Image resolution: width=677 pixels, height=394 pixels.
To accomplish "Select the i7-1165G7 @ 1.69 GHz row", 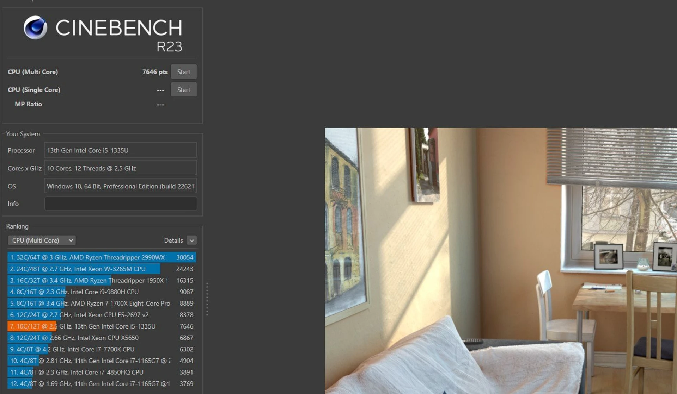I will (102, 384).
